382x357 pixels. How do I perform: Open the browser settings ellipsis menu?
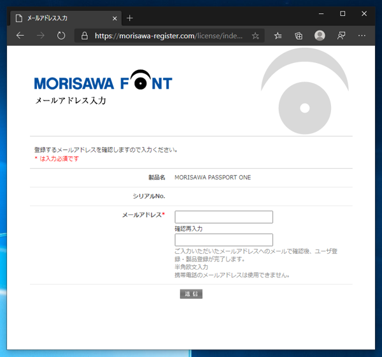click(x=362, y=36)
